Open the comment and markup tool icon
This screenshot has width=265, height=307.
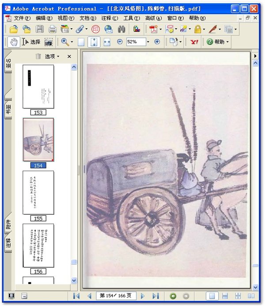click(169, 30)
